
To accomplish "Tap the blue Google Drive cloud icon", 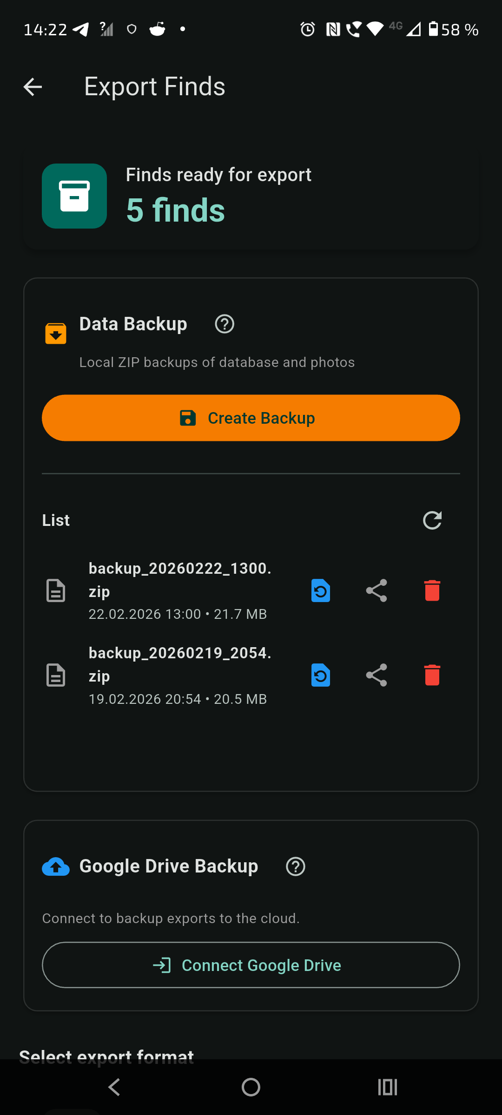I will 55,866.
